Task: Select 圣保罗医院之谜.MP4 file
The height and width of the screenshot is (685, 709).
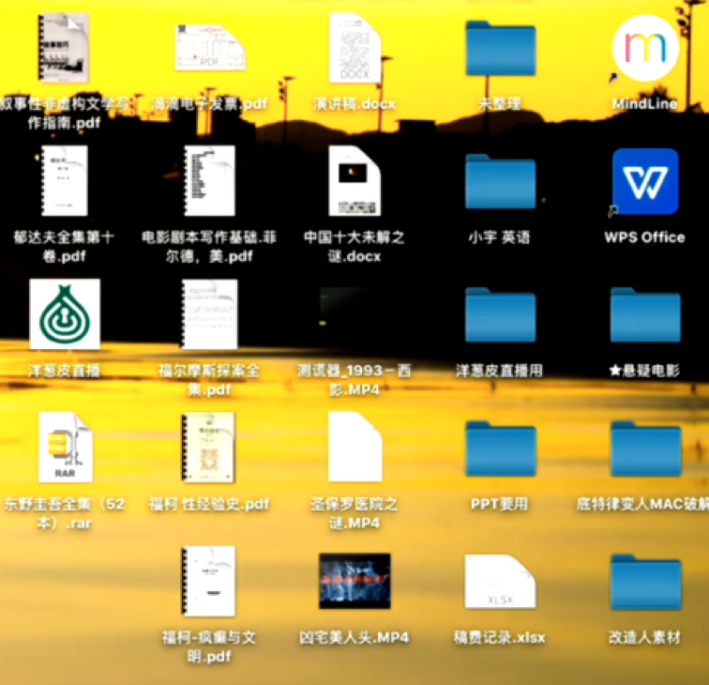Action: [x=354, y=448]
